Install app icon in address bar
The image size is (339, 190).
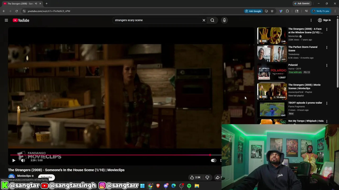click(266, 11)
